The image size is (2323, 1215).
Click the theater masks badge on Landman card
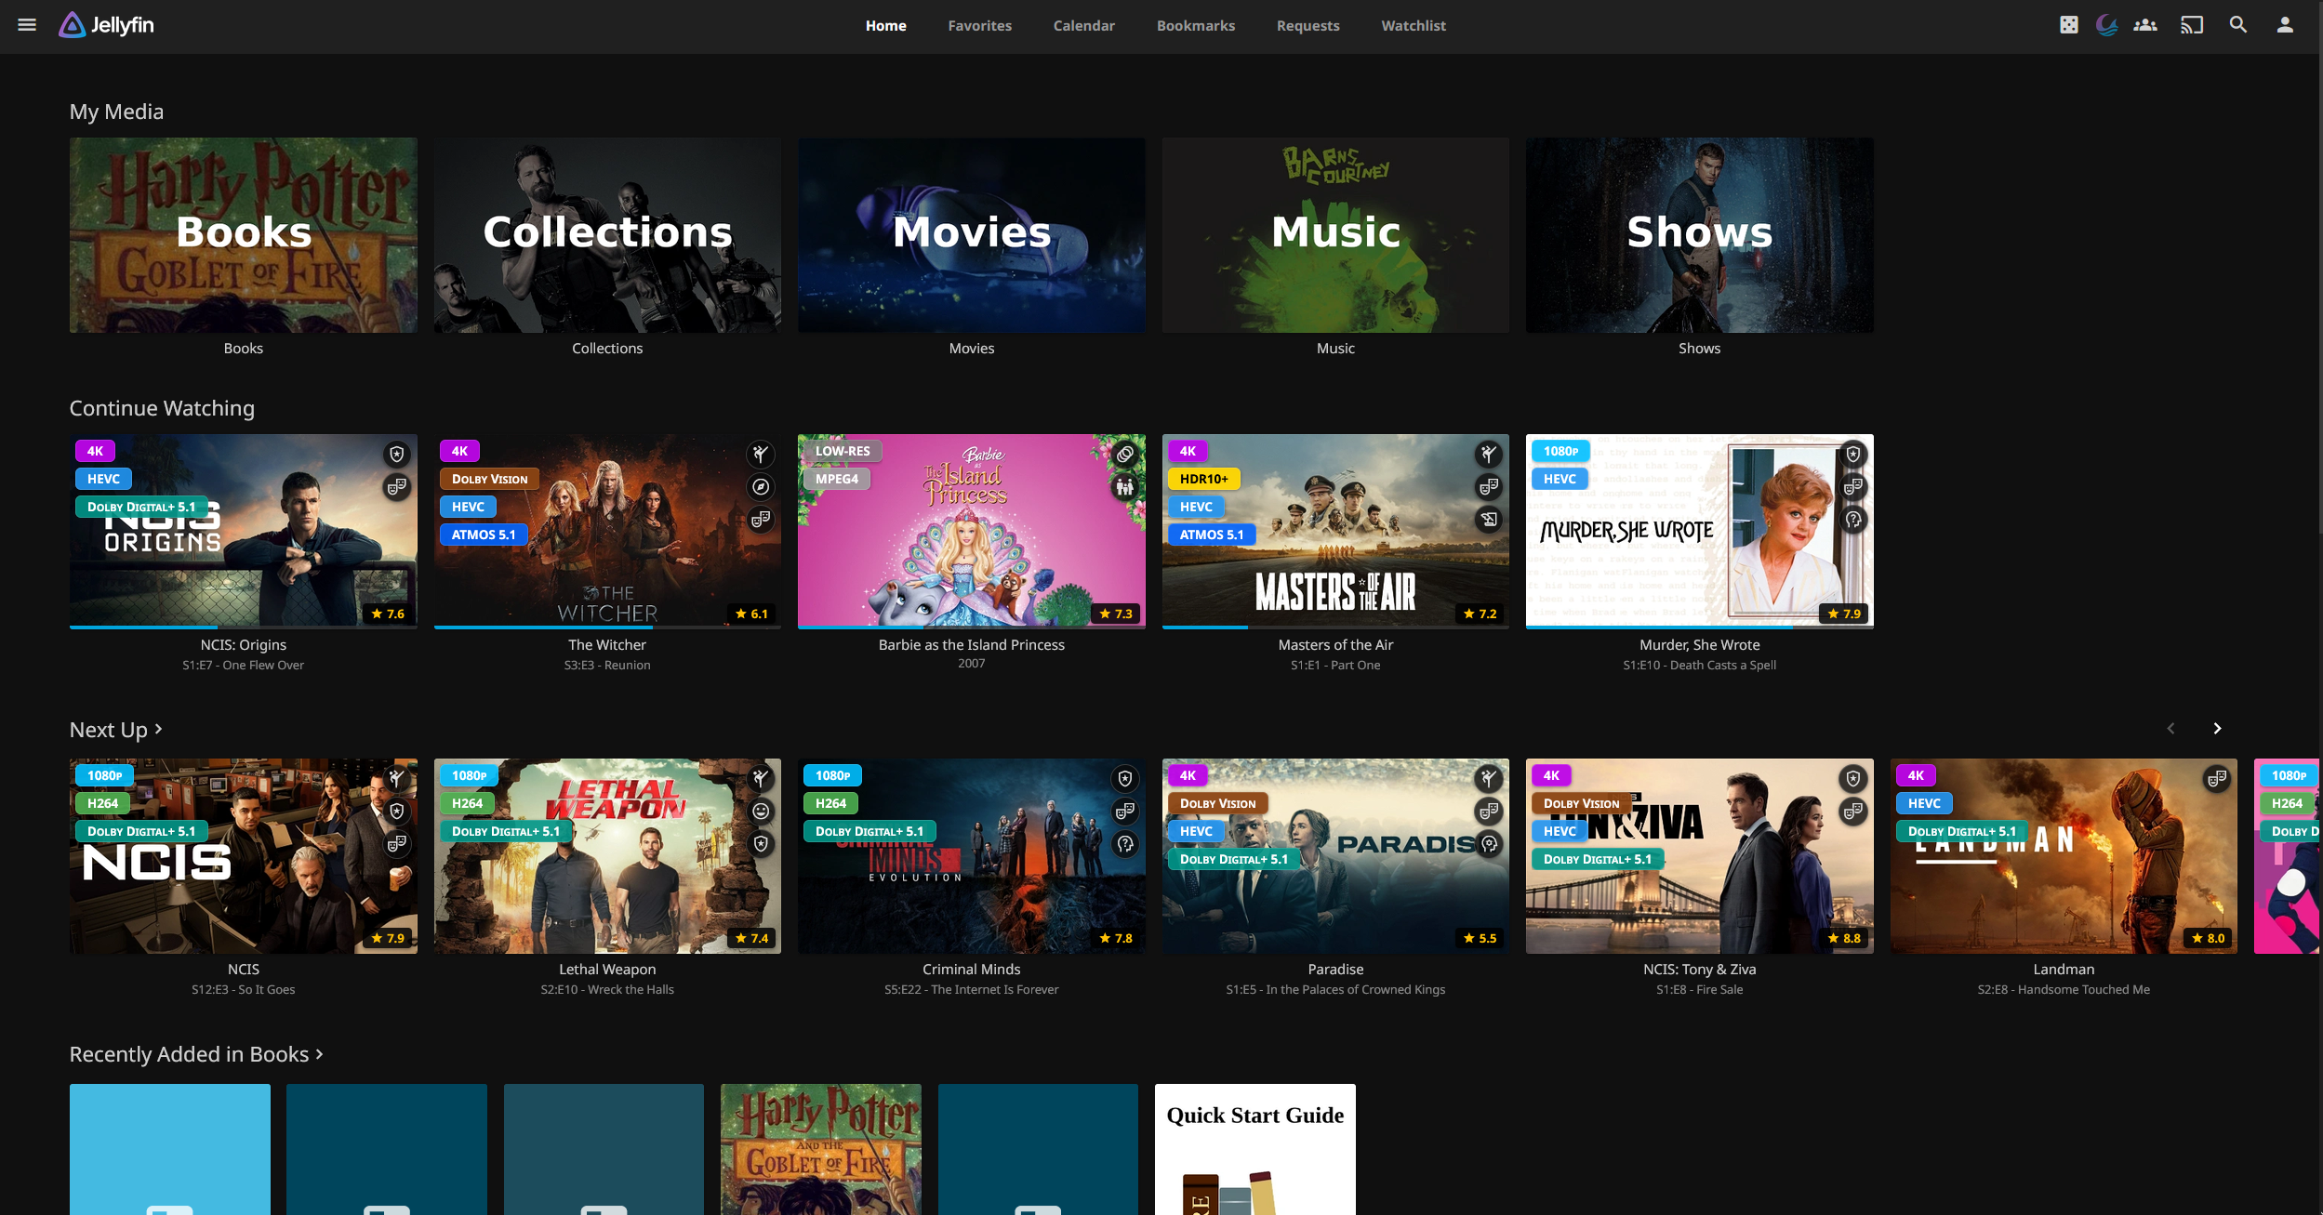[2217, 778]
